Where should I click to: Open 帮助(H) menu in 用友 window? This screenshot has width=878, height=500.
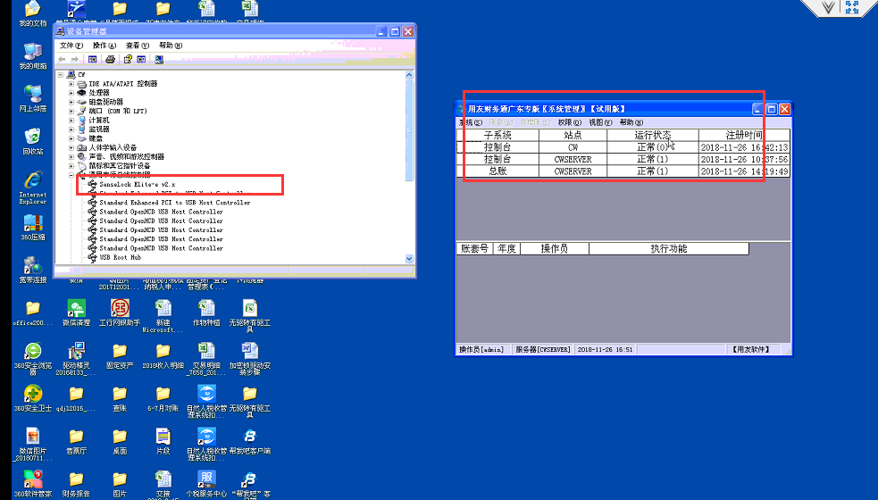pos(631,122)
